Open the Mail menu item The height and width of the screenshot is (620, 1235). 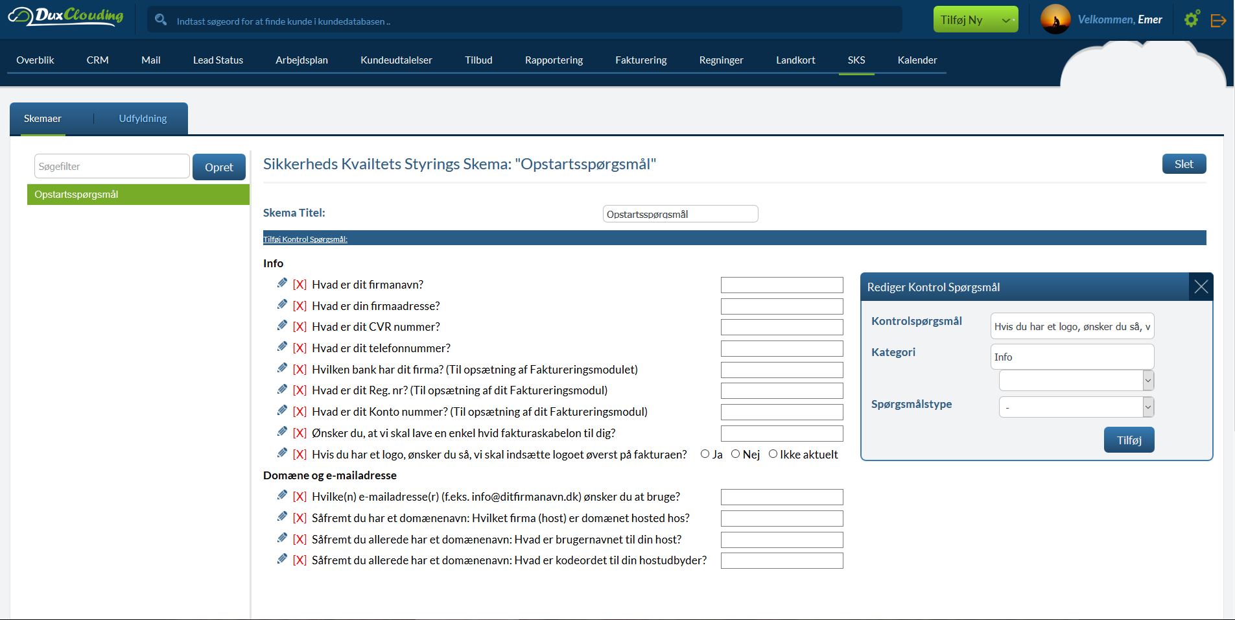click(151, 60)
